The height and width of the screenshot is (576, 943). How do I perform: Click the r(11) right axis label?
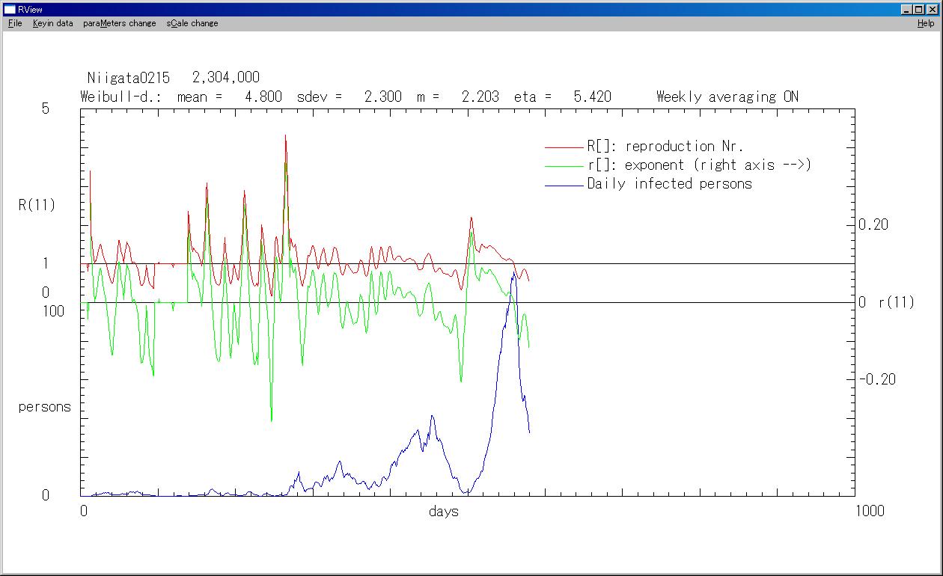[x=896, y=302]
